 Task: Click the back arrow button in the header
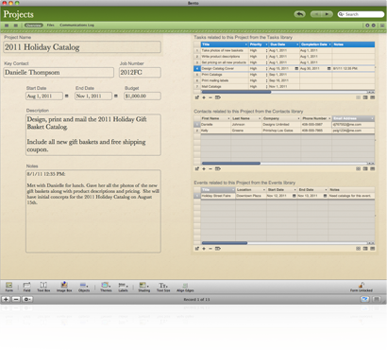tap(299, 14)
